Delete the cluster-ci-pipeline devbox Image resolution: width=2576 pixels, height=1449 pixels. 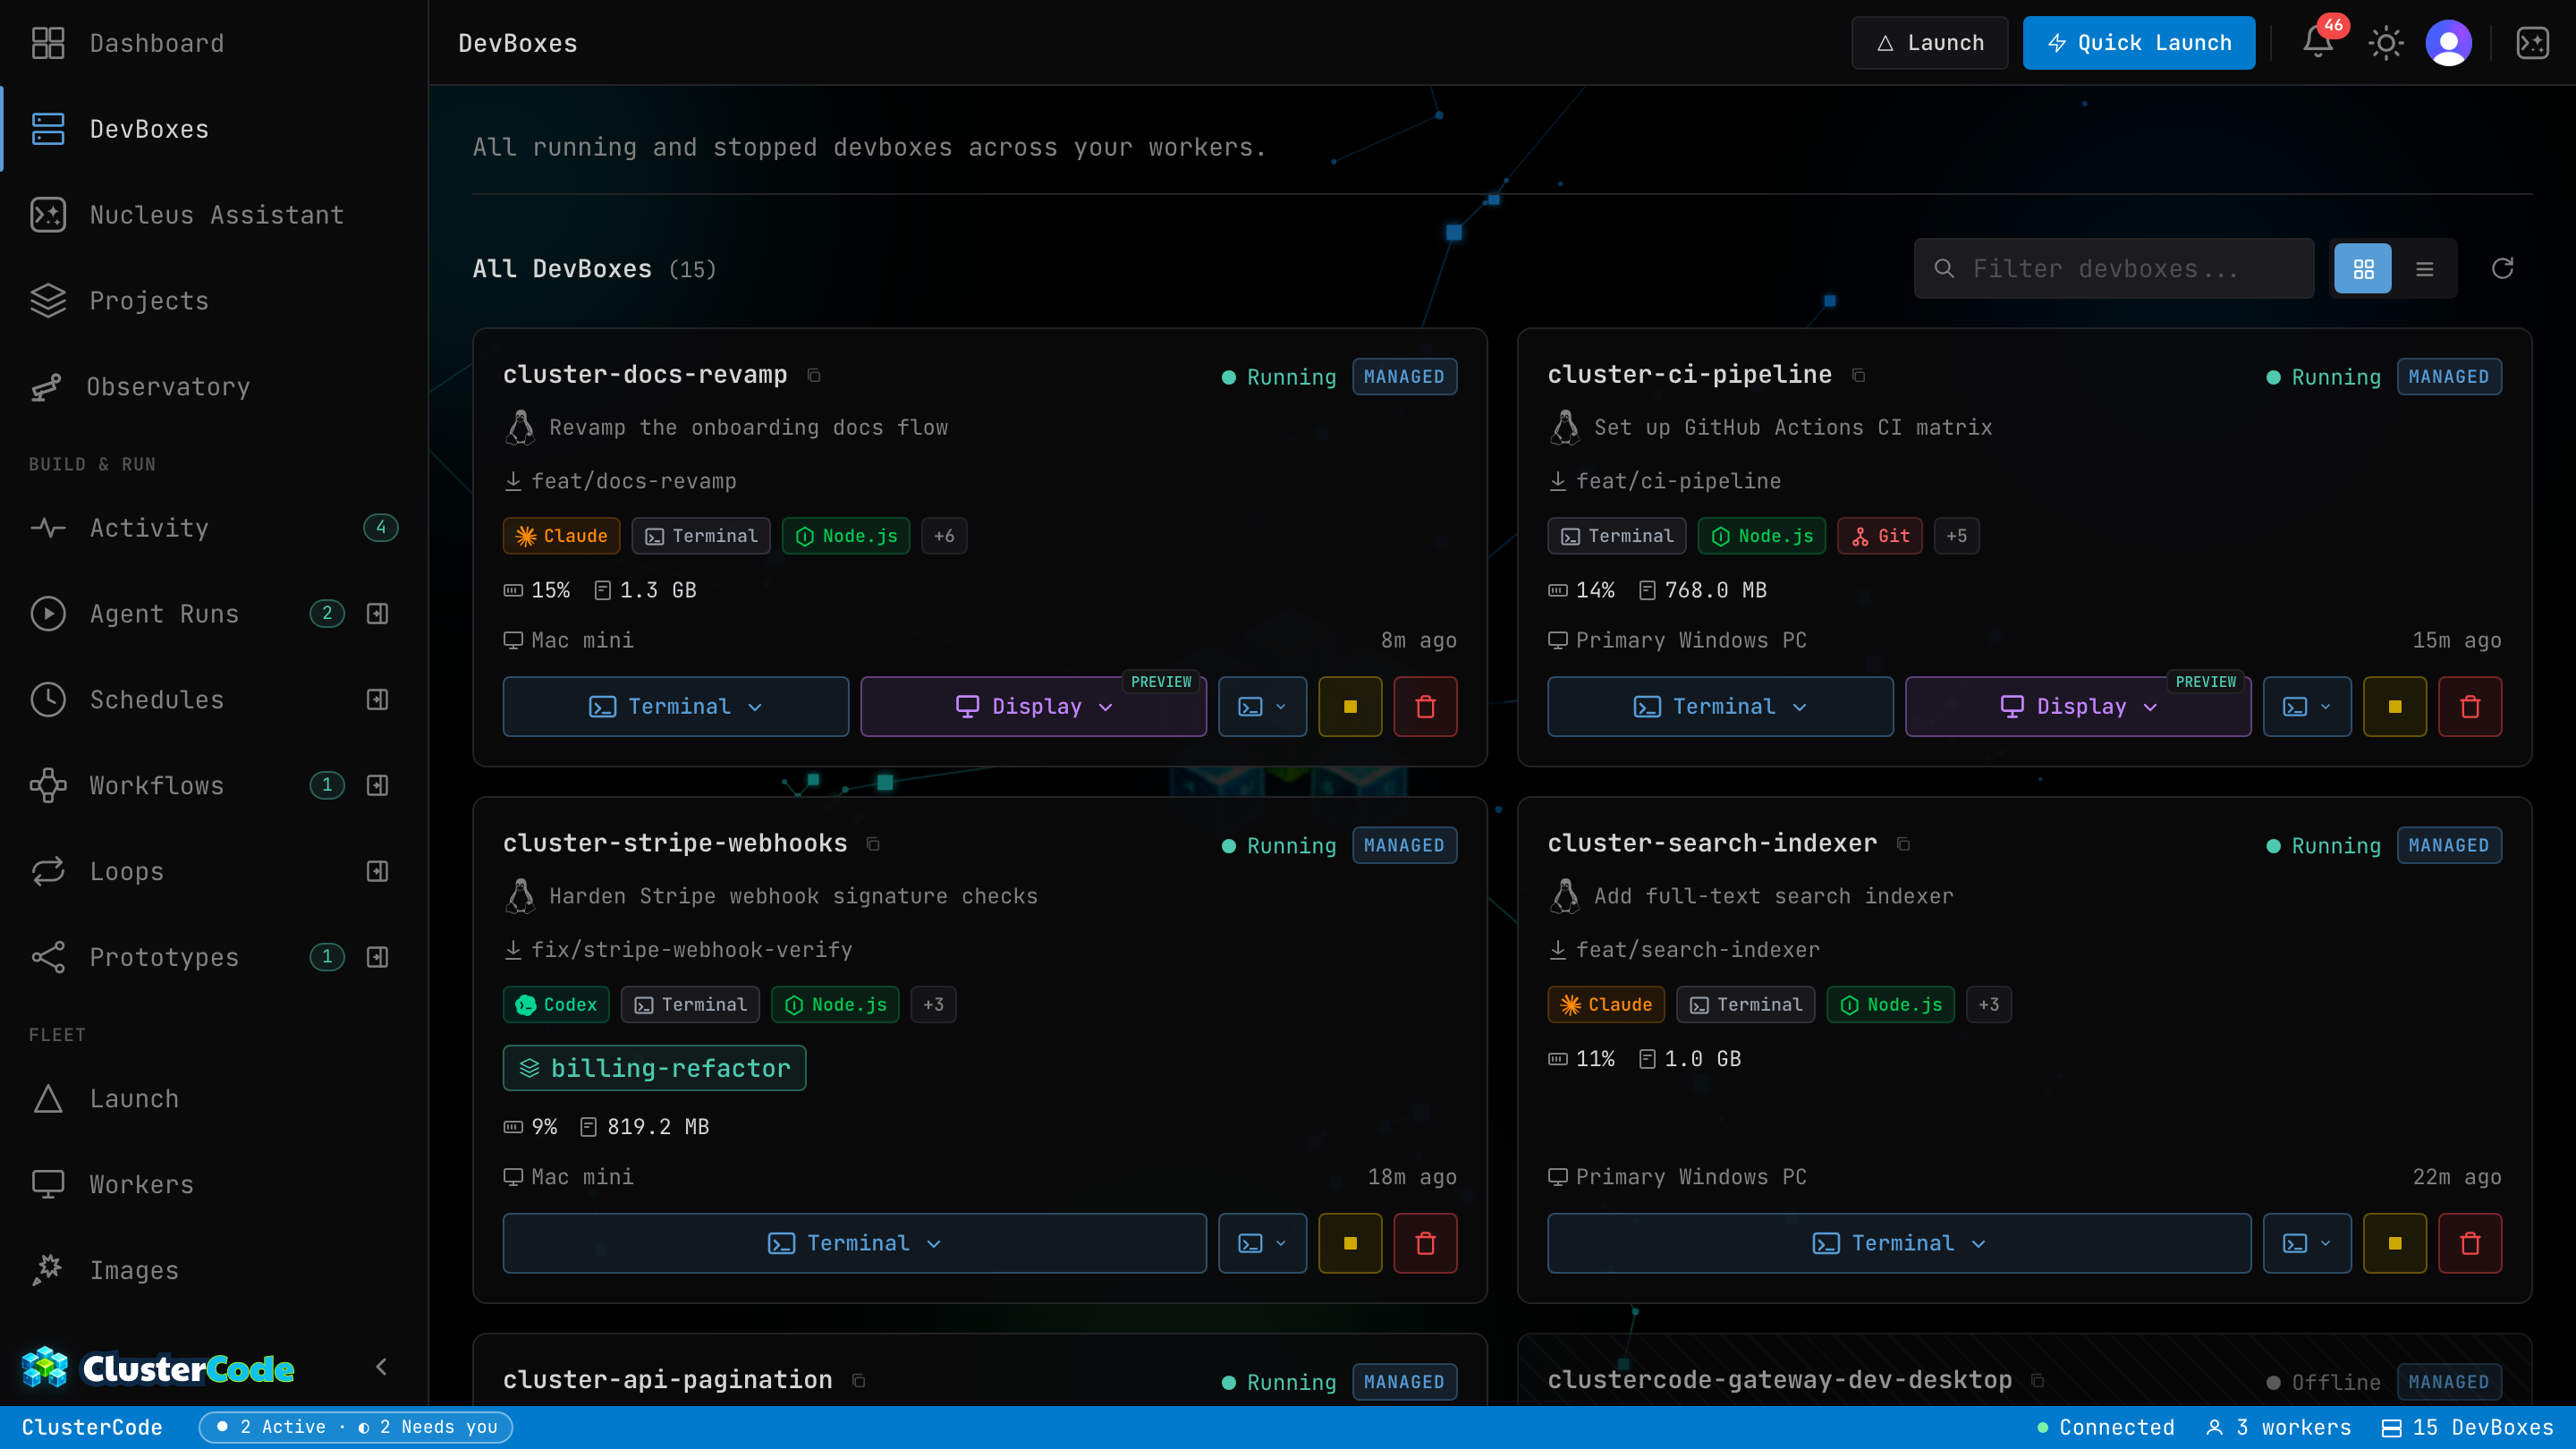pos(2471,706)
